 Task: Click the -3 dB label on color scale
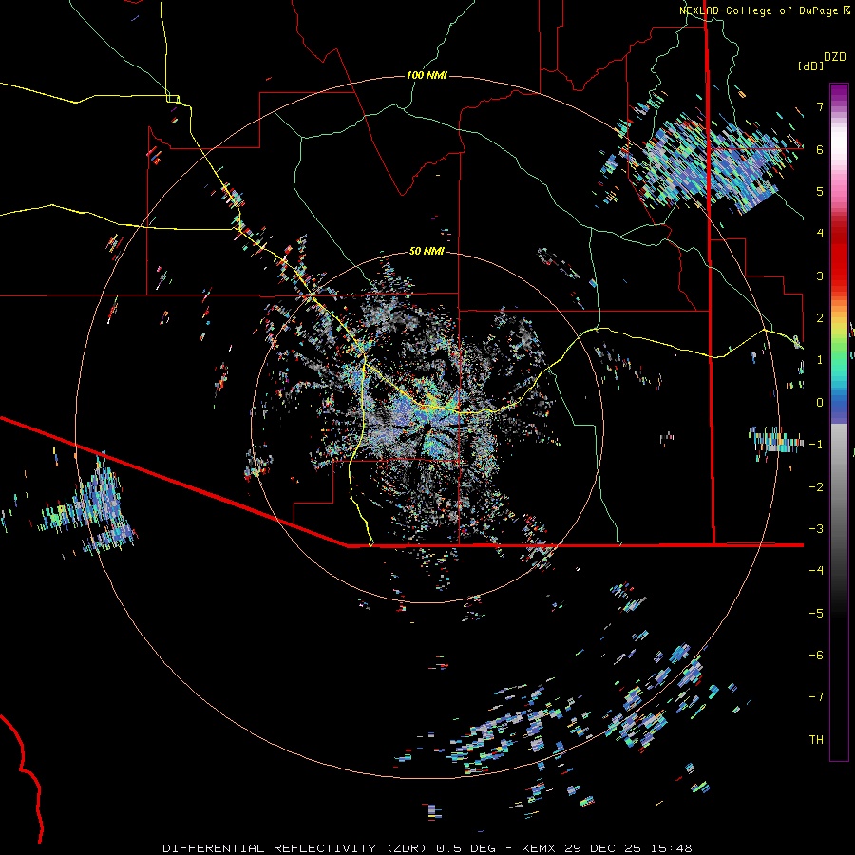[x=816, y=528]
